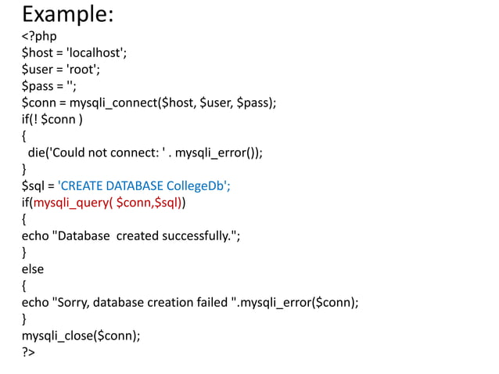Click the opening brace after if(! $conn )
The image size is (499, 374).
24,136
